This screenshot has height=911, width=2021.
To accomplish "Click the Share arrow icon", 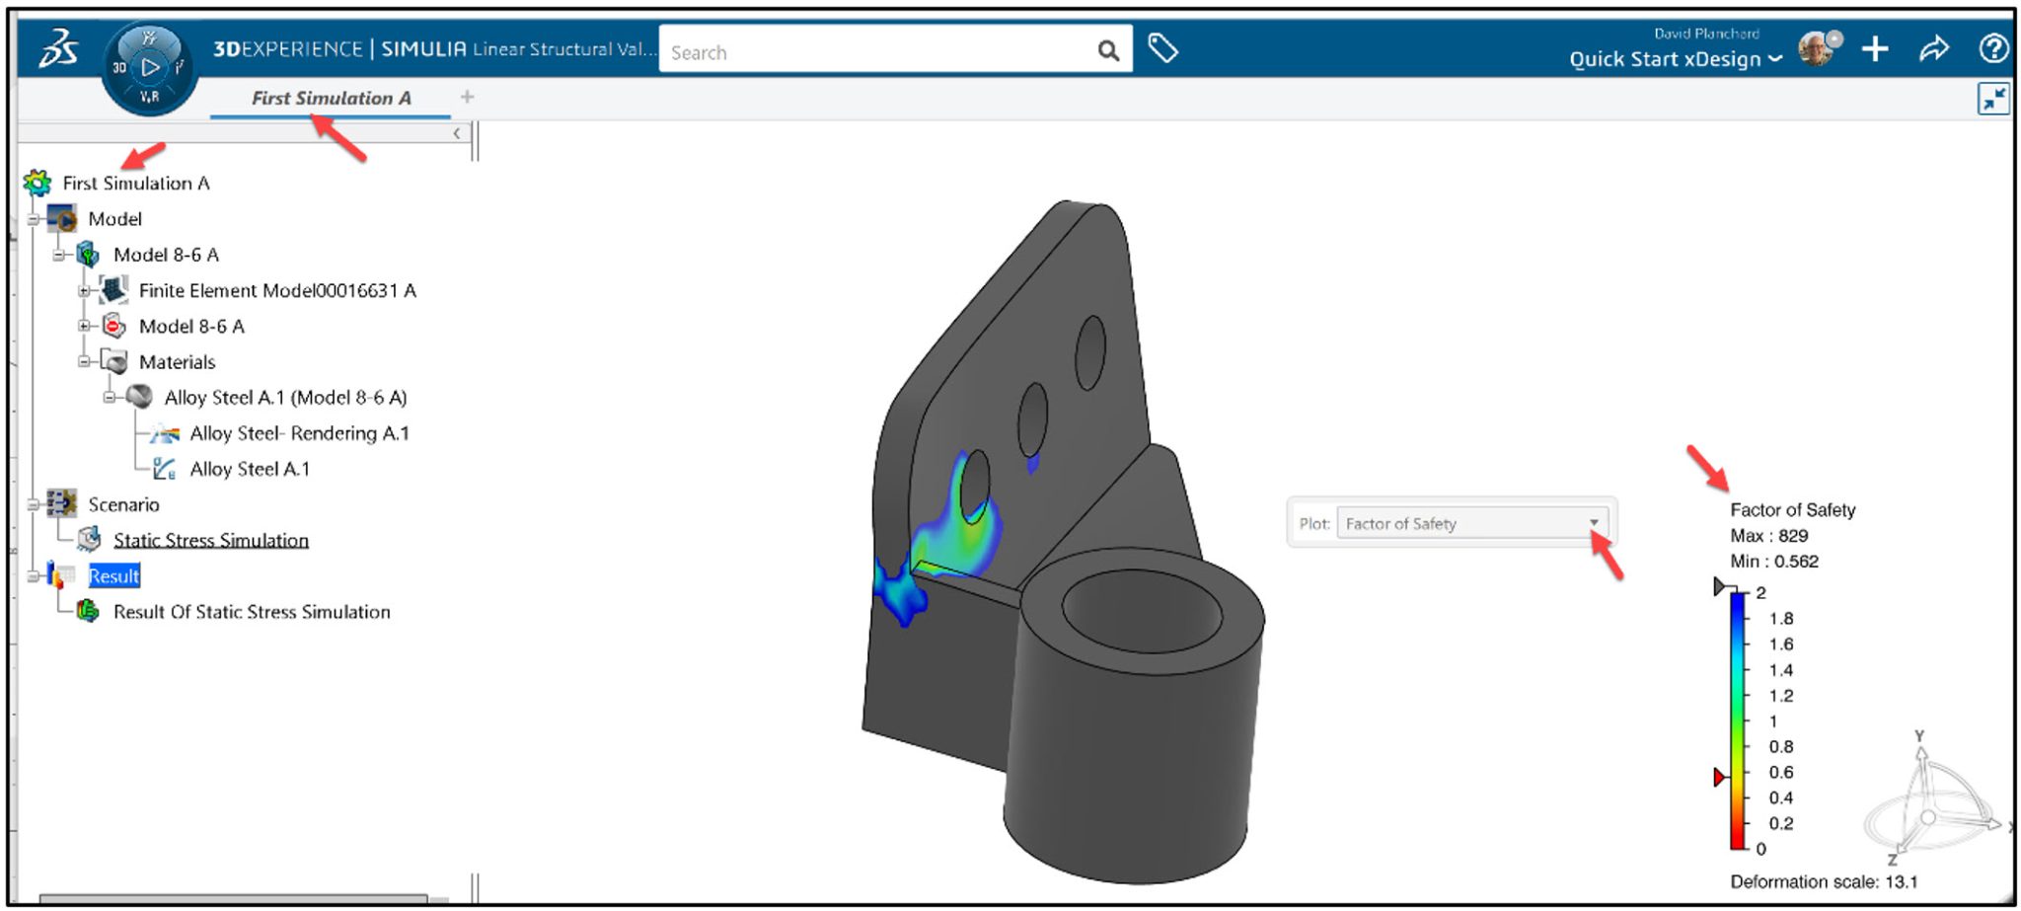I will click(1933, 47).
